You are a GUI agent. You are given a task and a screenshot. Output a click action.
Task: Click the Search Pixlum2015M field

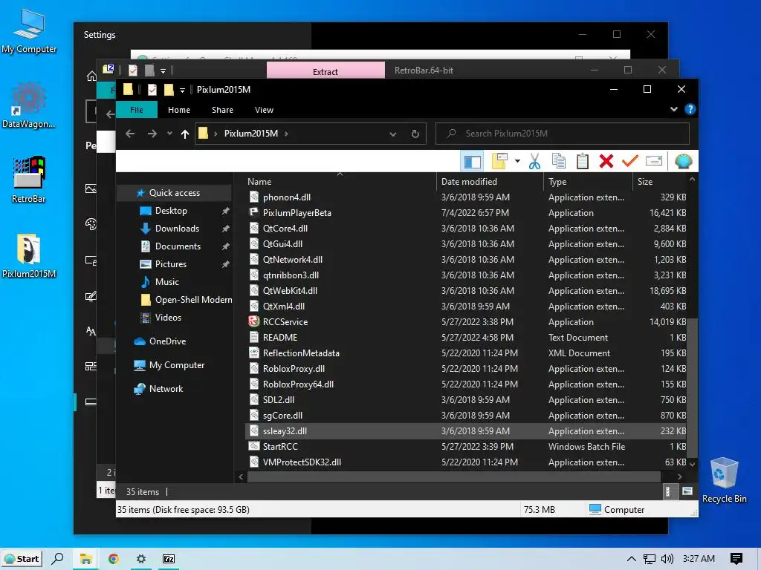point(563,134)
